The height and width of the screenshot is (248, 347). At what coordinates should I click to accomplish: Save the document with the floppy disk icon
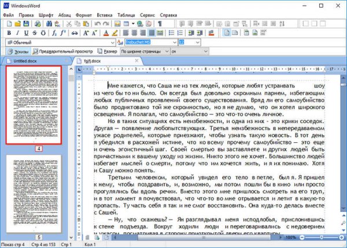pos(26,24)
